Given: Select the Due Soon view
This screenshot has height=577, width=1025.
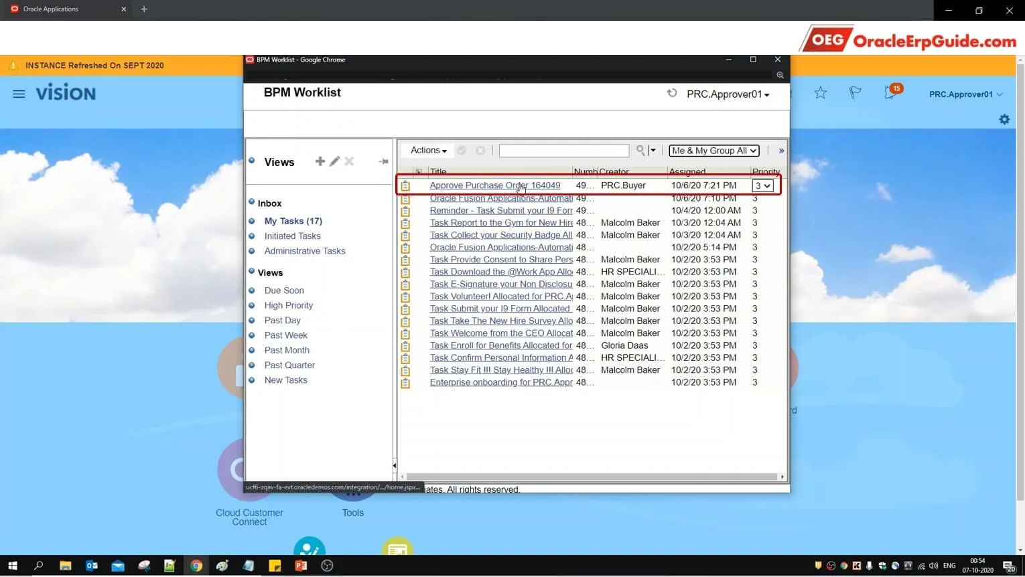Looking at the screenshot, I should pos(284,291).
